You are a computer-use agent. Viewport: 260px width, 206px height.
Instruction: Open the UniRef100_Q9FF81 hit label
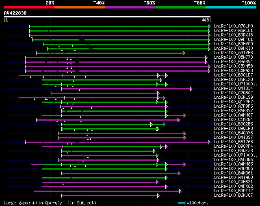pos(233,40)
